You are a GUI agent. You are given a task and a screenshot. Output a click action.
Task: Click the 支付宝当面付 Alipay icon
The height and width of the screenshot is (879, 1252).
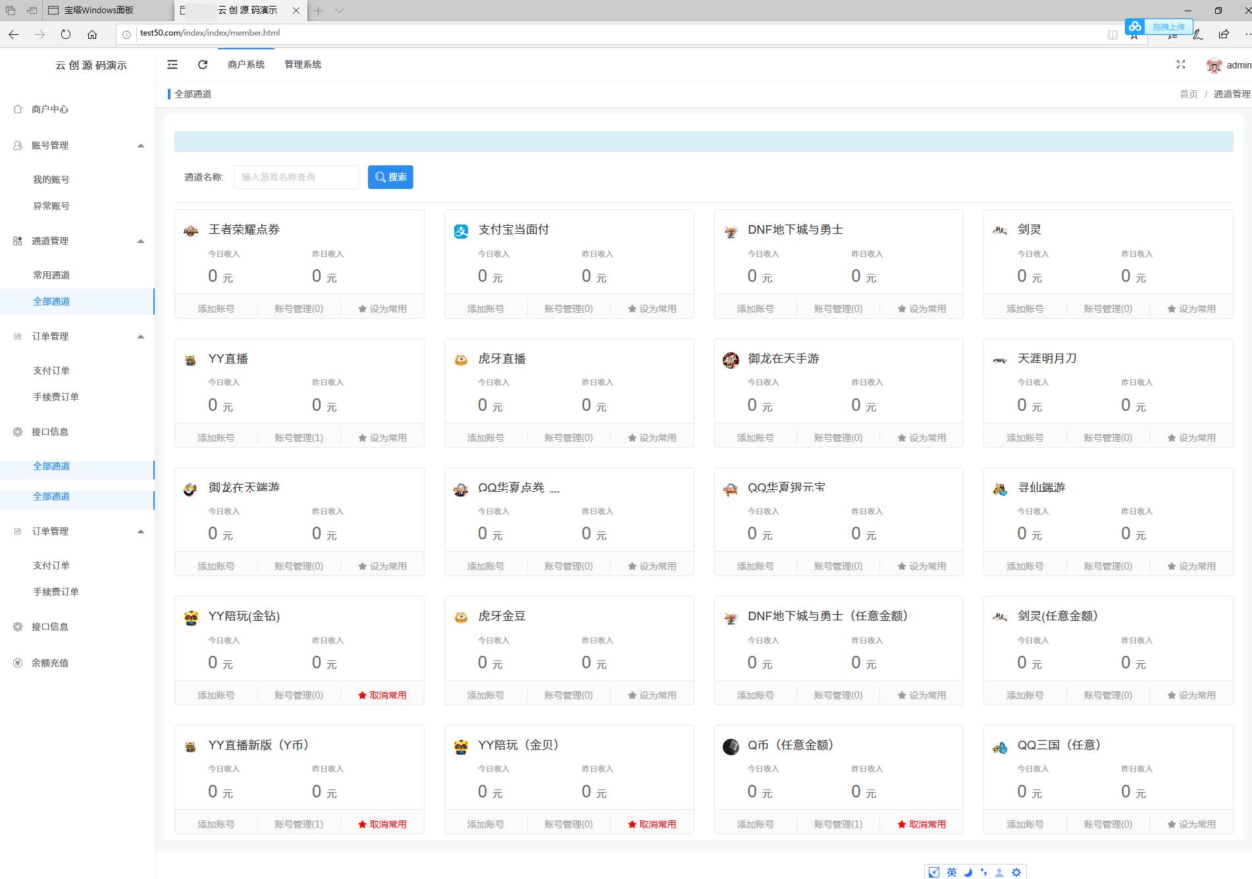tap(461, 230)
